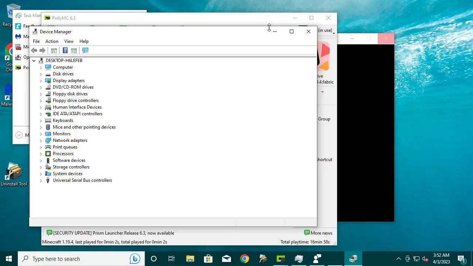Select the 'Computer' label in device tree
The height and width of the screenshot is (266, 473).
click(63, 67)
